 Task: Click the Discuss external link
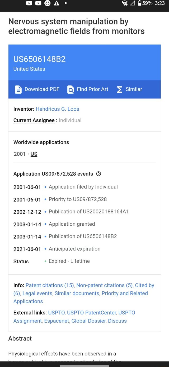[x=117, y=321]
